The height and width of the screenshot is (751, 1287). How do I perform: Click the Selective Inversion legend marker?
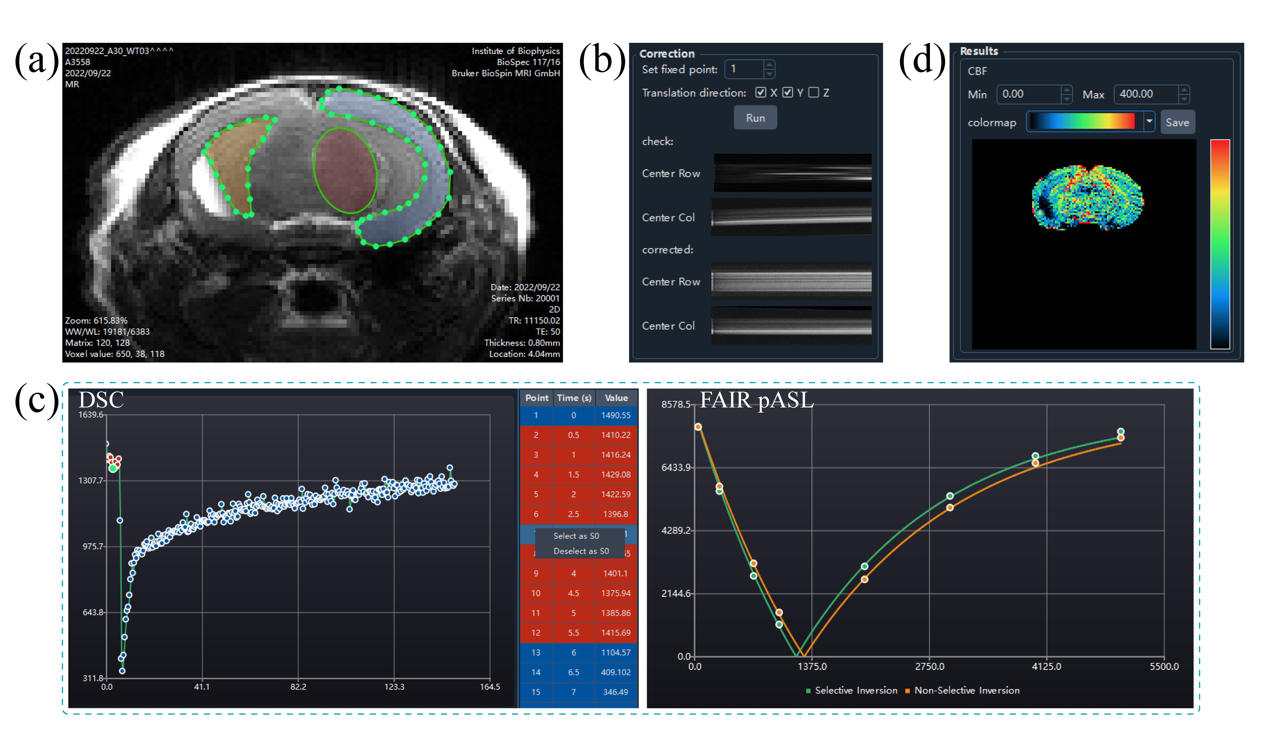point(808,691)
